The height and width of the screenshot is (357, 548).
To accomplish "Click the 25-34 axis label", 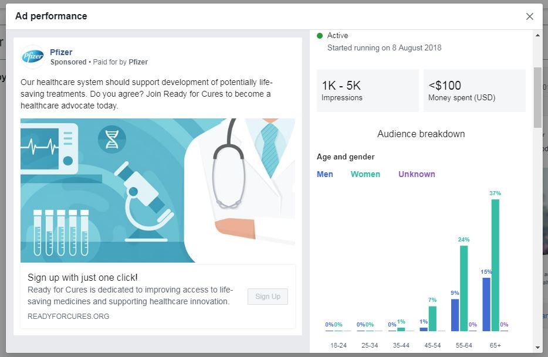I will (370, 345).
